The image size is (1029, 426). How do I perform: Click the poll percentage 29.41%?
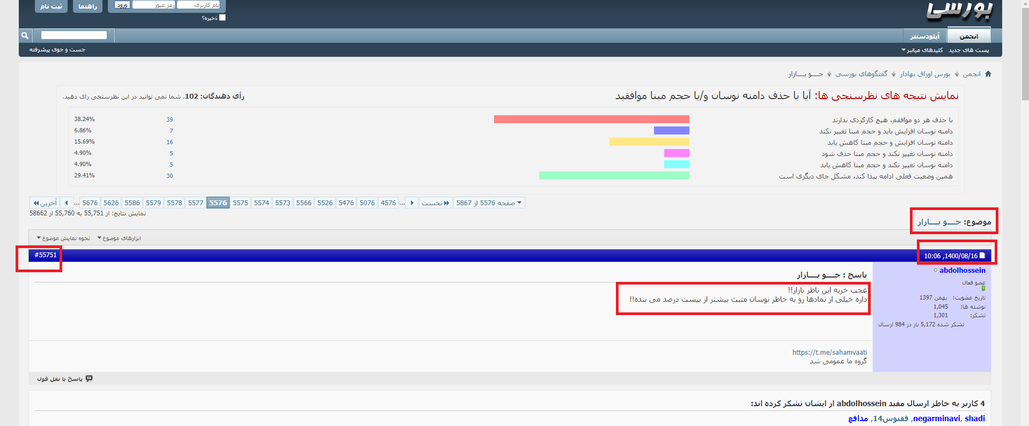click(84, 175)
